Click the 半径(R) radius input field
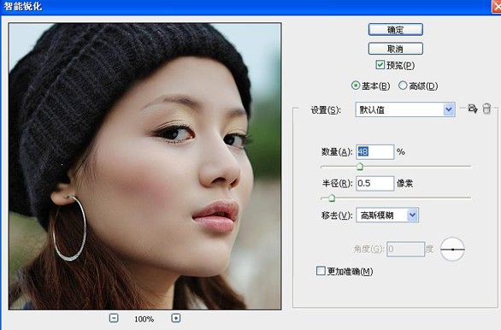 click(374, 183)
